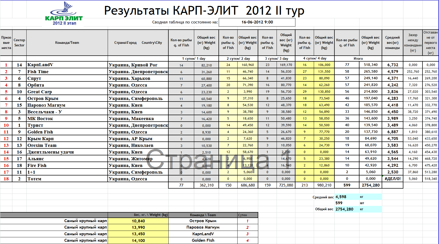Select the day 2 weight cell 160,960
The height and width of the screenshot is (244, 439).
[248, 65]
